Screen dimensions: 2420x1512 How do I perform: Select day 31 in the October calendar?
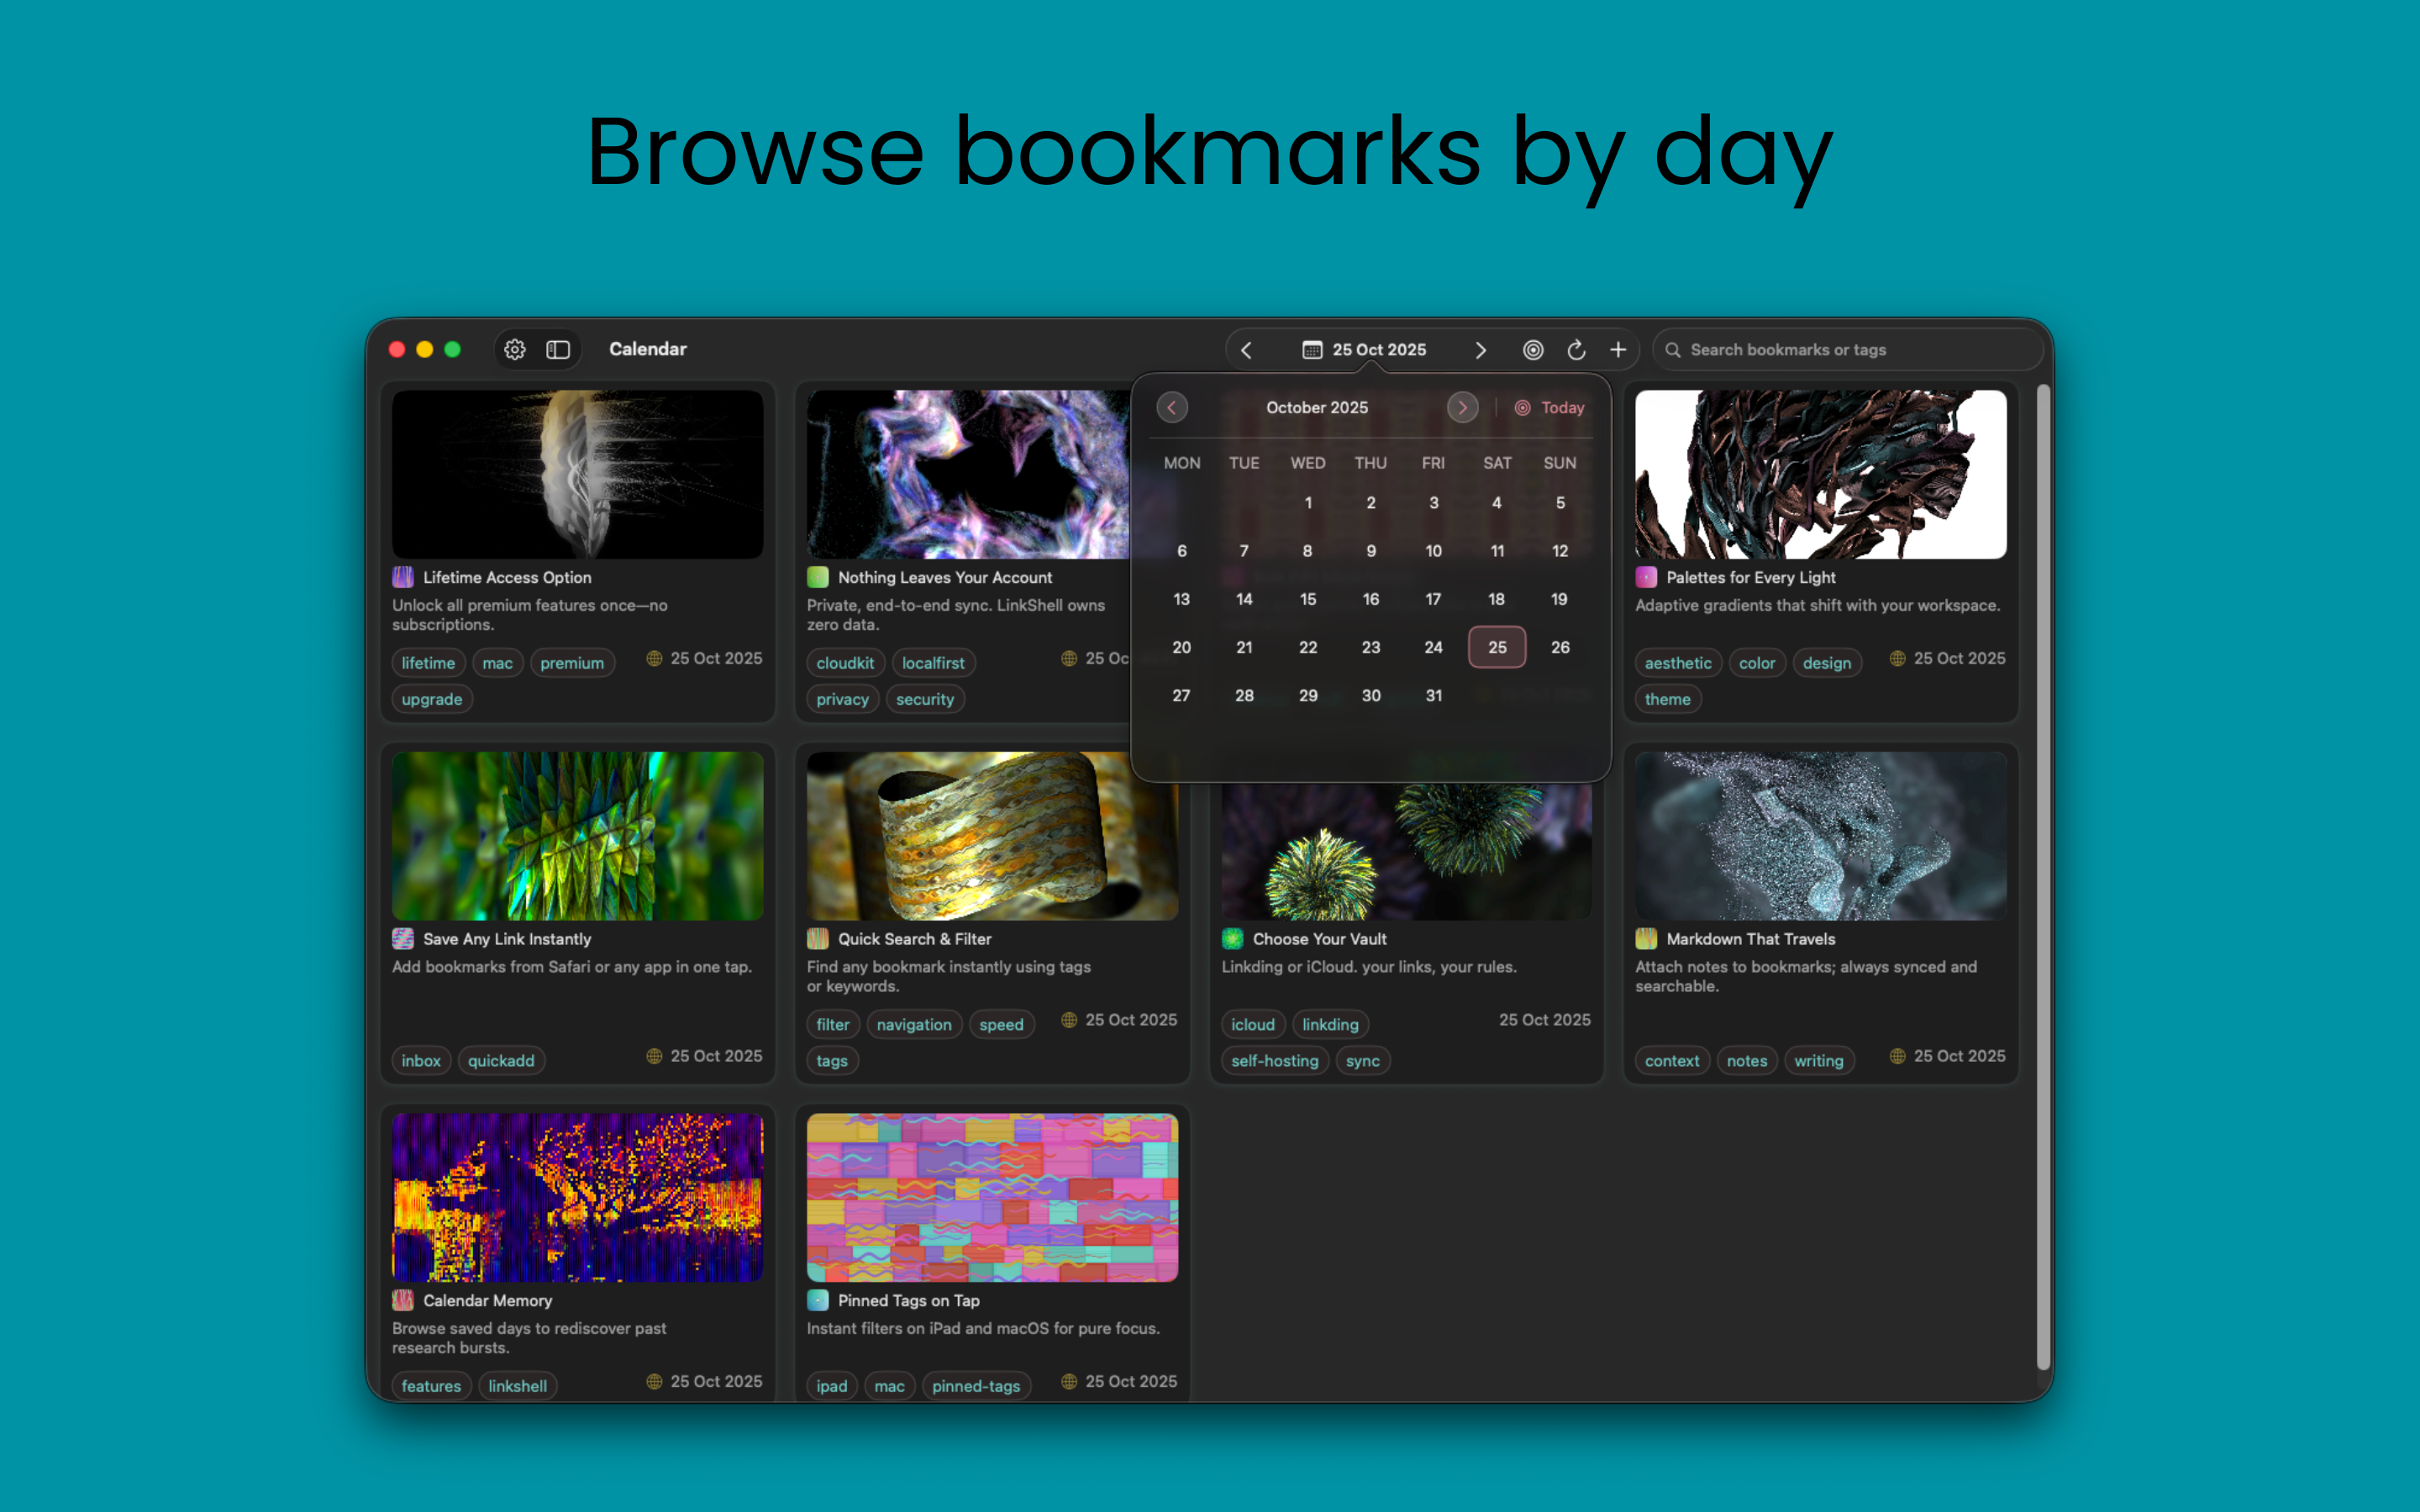pyautogui.click(x=1434, y=695)
